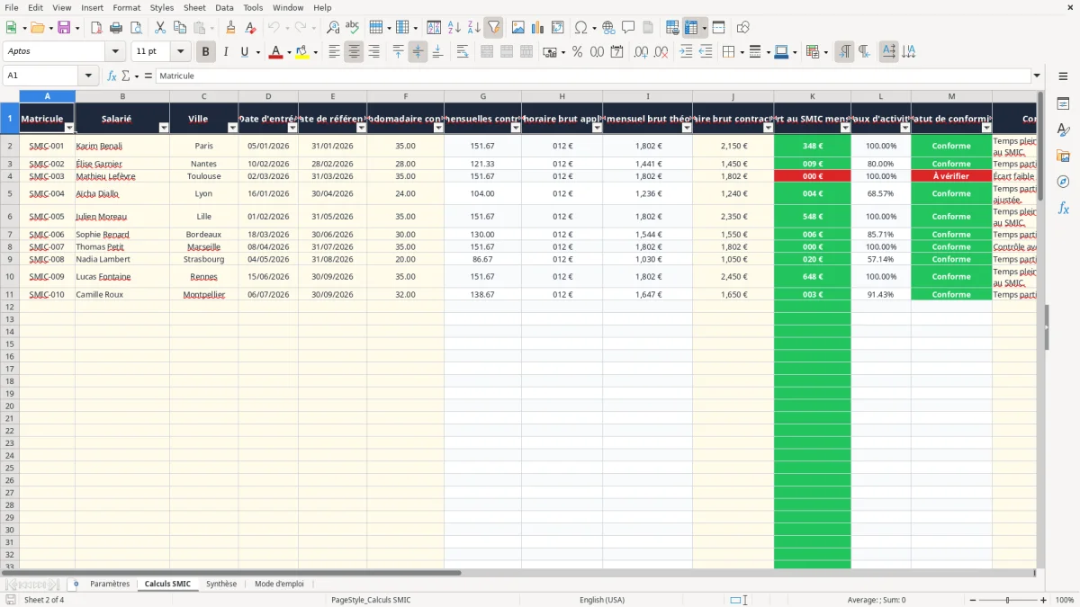Open the sidebar Navigator panel
The image size is (1080, 607).
click(1063, 182)
